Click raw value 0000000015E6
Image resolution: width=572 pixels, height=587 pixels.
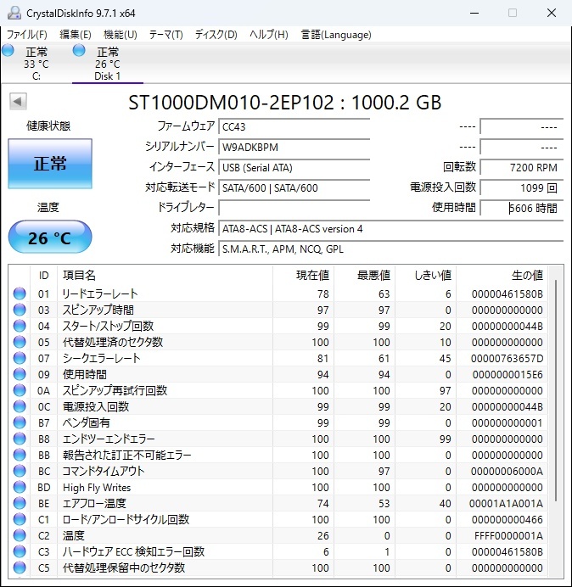[x=508, y=375]
